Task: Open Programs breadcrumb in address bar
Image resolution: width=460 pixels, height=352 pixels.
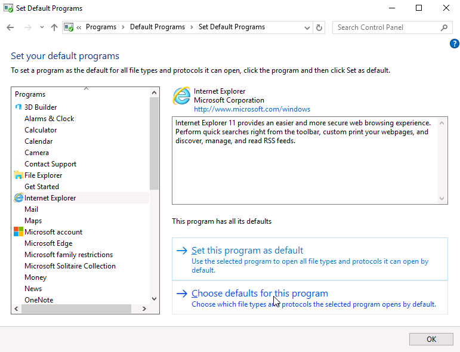Action: (101, 27)
